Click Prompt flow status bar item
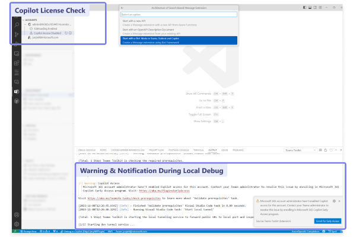Image resolution: width=356 pixels, height=237 pixels. 28,231
